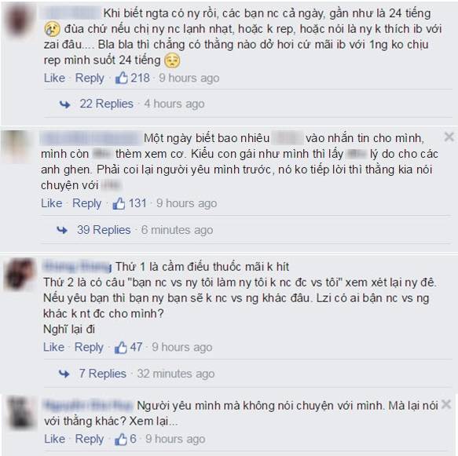This screenshot has width=458, height=456.
Task: Hide the second comment using its X button
Action: [x=449, y=137]
